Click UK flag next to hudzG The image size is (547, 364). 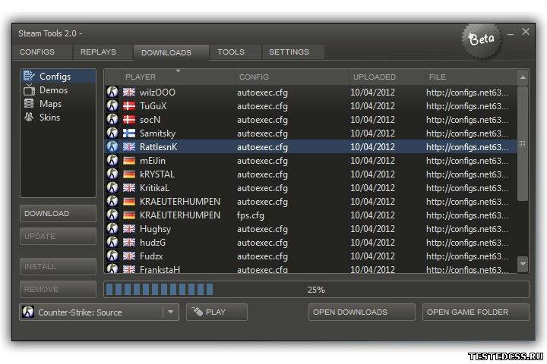[129, 243]
